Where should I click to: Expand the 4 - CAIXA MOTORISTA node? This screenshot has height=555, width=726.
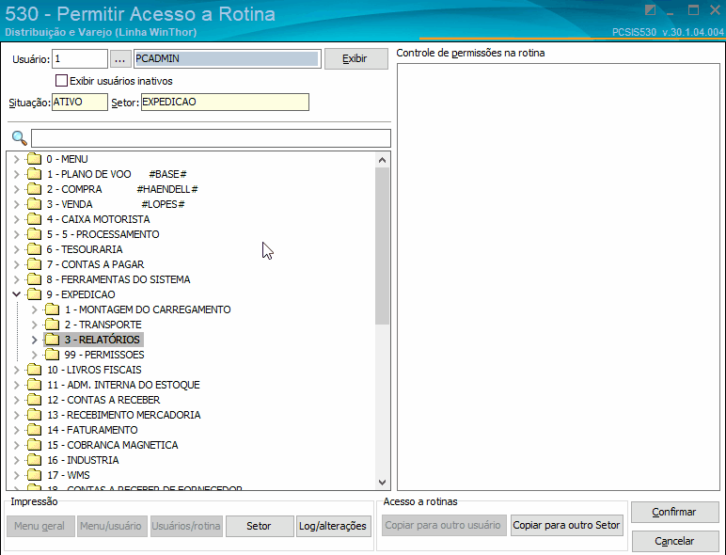(x=16, y=219)
